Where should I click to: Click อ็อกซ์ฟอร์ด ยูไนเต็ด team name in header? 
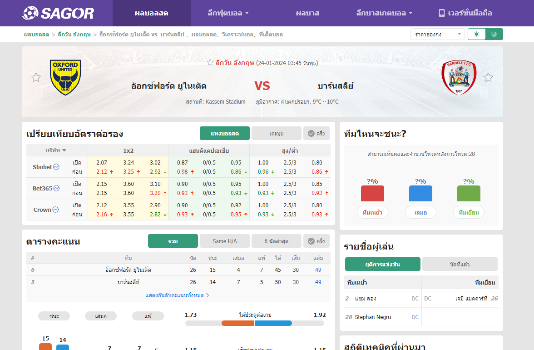(x=169, y=86)
